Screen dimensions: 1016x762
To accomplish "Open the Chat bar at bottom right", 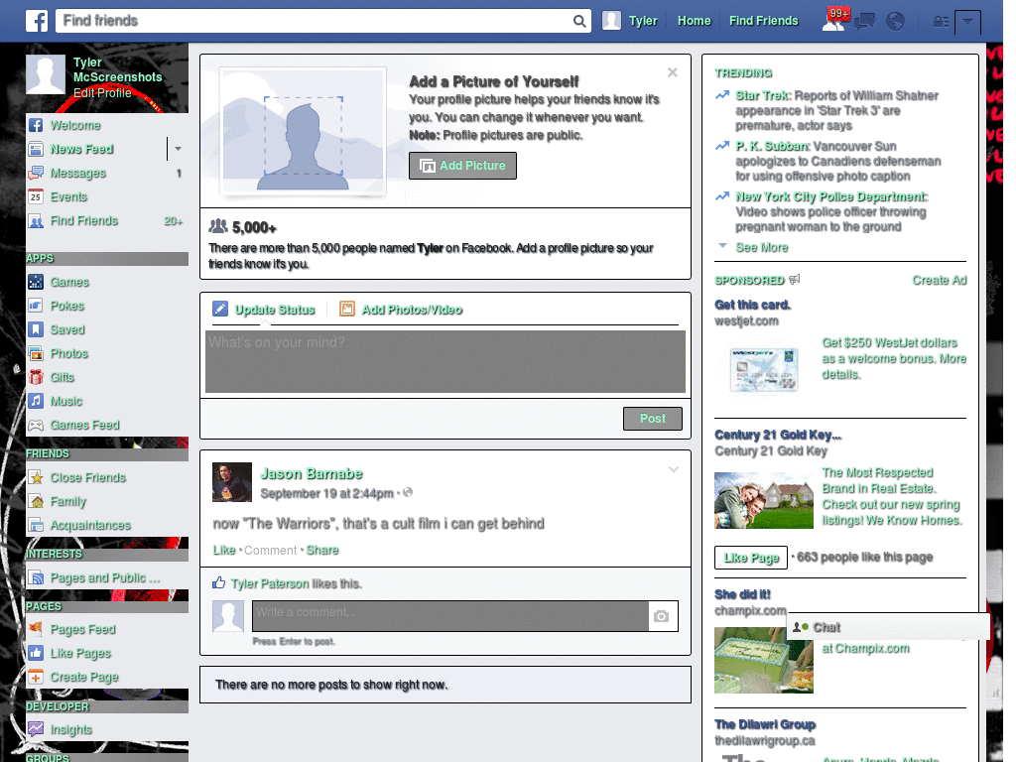I will [x=826, y=626].
